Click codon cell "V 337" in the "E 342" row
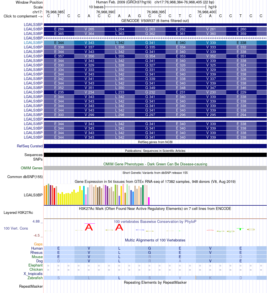Screen dimensions: 267x293 [211, 79]
